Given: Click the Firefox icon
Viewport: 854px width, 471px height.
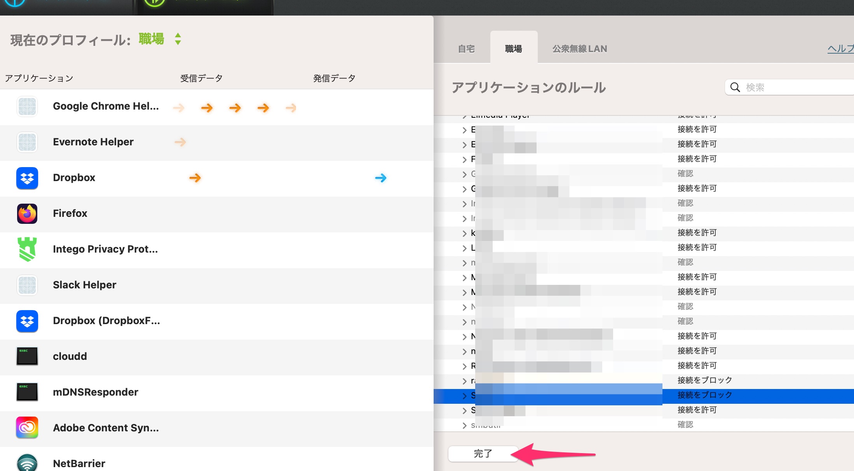Looking at the screenshot, I should coord(27,214).
